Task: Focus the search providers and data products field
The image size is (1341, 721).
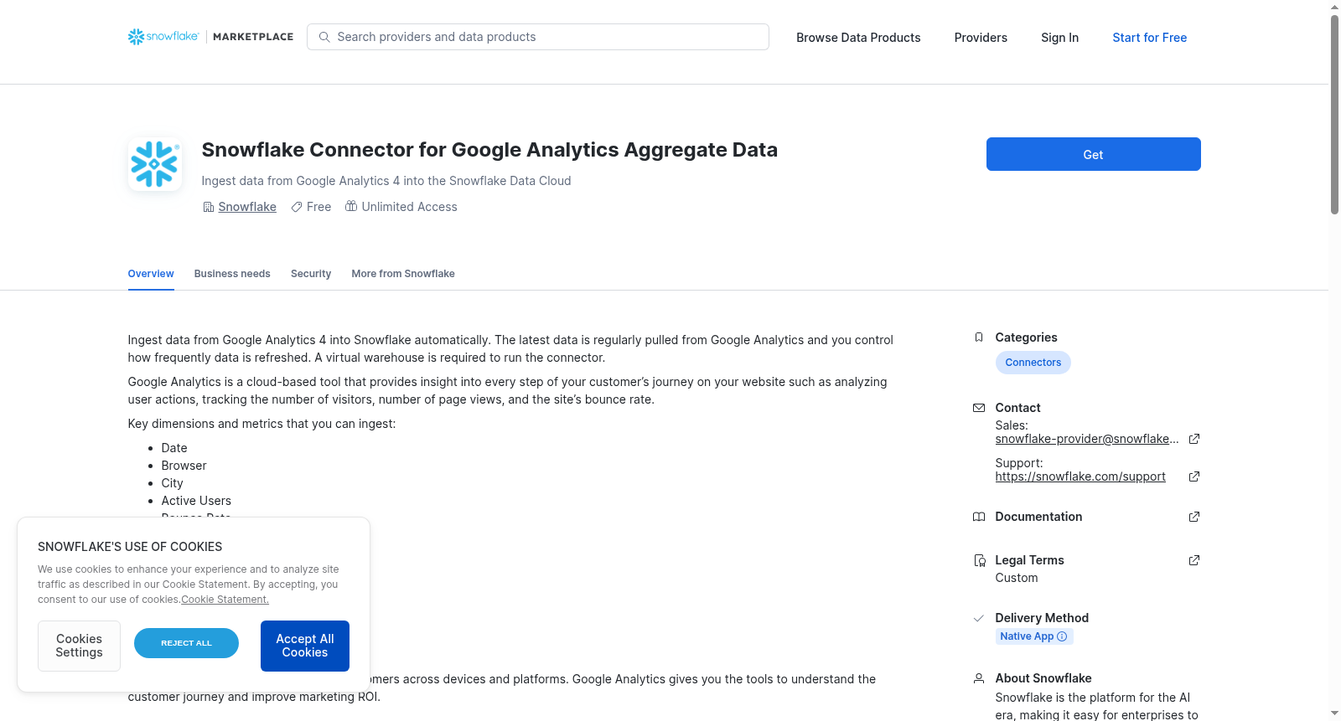Action: 538,37
